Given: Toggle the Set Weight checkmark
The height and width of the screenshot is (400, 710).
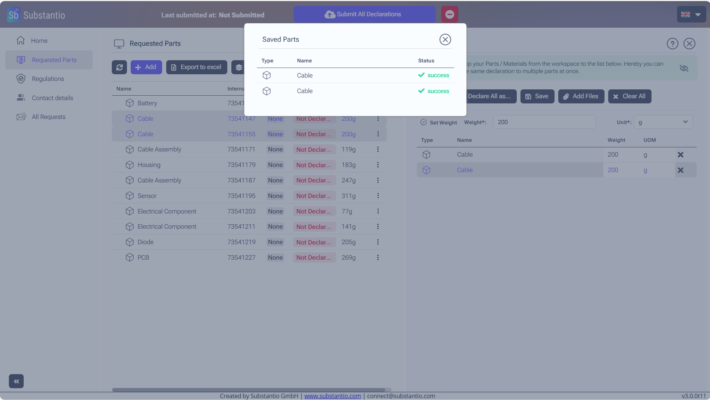Looking at the screenshot, I should 423,122.
